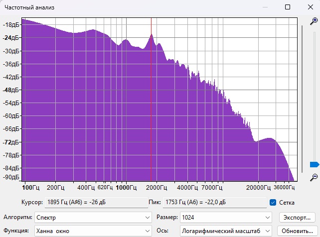Click the Пик readout field
The height and width of the screenshot is (237, 320).
point(215,202)
